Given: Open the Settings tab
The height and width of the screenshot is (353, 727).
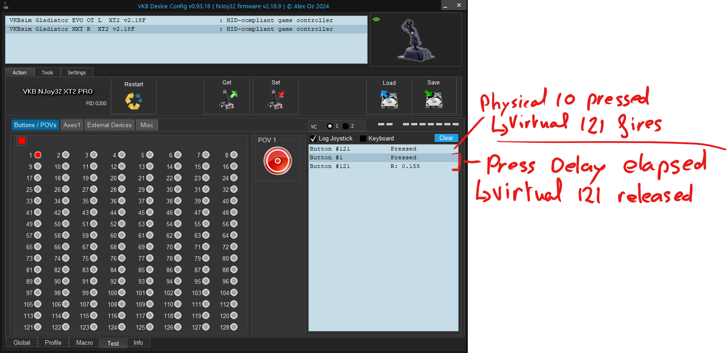Looking at the screenshot, I should (x=77, y=73).
